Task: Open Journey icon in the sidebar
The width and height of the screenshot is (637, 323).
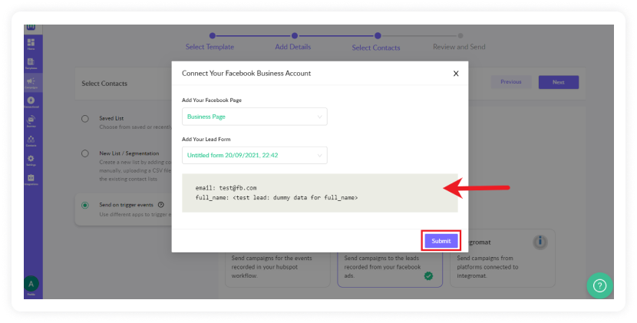Action: click(x=31, y=121)
